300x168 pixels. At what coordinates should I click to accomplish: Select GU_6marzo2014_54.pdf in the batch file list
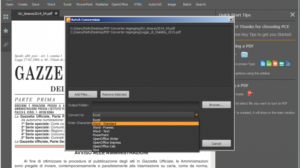[123, 29]
